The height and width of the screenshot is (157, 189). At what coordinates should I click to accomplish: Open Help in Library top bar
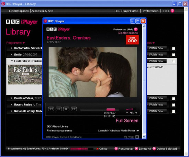coord(166,11)
